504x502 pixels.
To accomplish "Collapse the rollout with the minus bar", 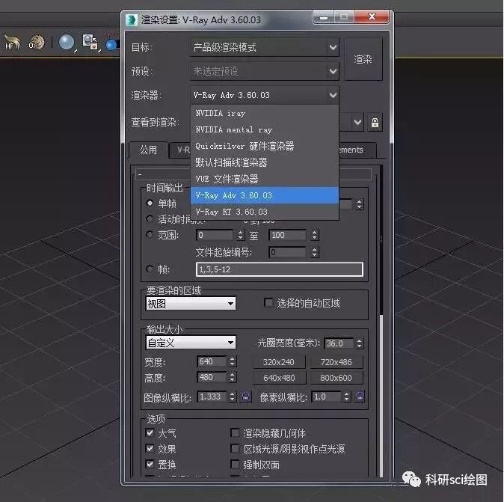I will pos(253,174).
